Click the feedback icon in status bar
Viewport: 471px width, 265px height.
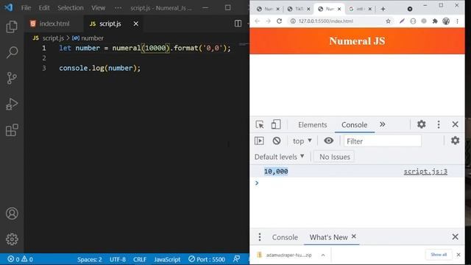pyautogui.click(x=236, y=258)
